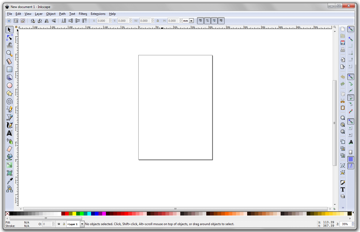Viewport: 360px width, 232px height.
Task: Toggle main snapping enable button
Action: [351, 29]
